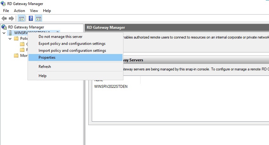269x145 pixels.
Task: Select Export policy and configuration settings
Action: point(76,44)
